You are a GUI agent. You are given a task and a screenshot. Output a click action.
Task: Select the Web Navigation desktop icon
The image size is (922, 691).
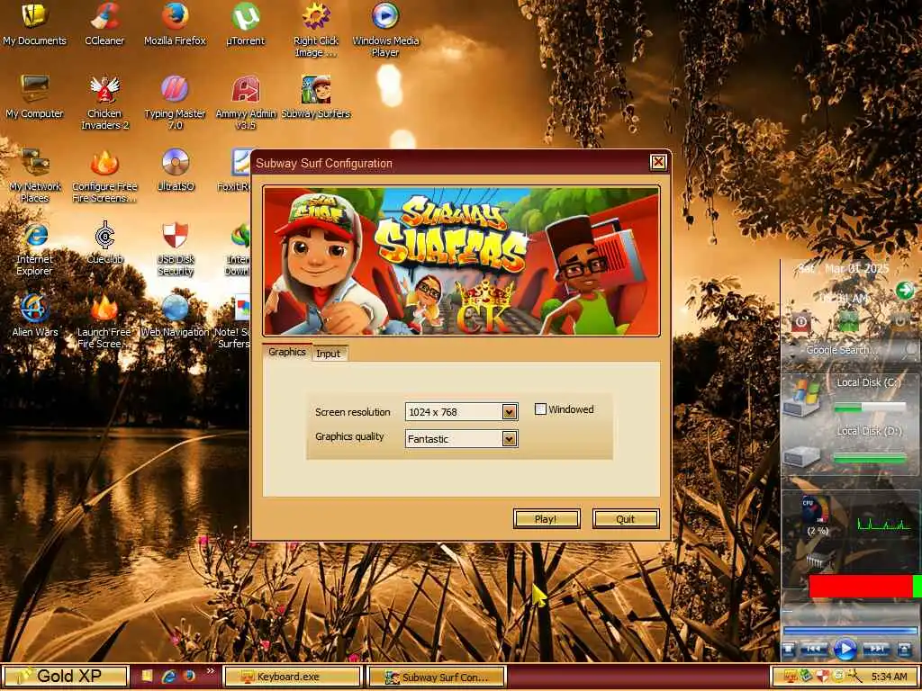pyautogui.click(x=176, y=315)
